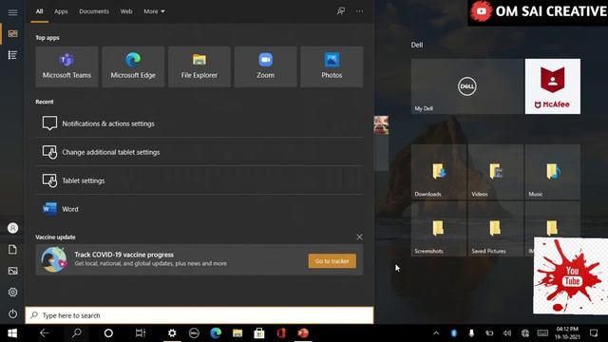The image size is (608, 342).
Task: Click taskbar back arrow button
Action: (x=45, y=333)
